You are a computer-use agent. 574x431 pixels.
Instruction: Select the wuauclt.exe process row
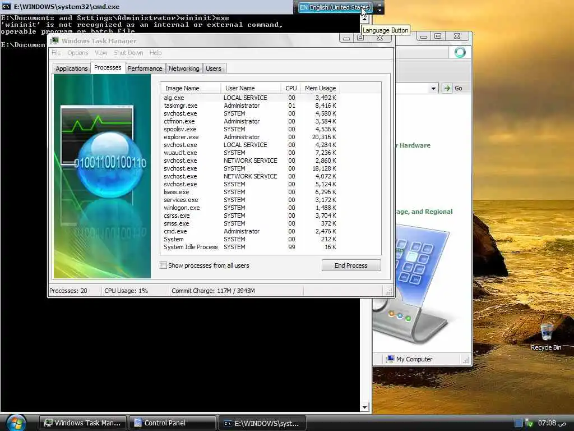[249, 153]
